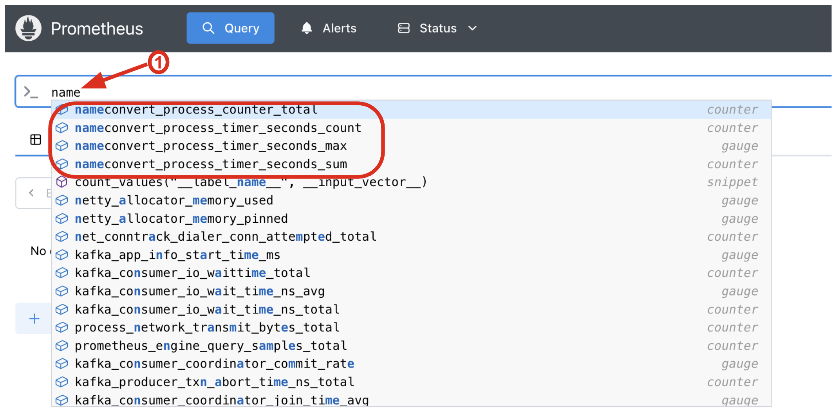Select nameconvert_process_timer_seconds_sum suggestion
The image size is (835, 418).
coord(211,164)
